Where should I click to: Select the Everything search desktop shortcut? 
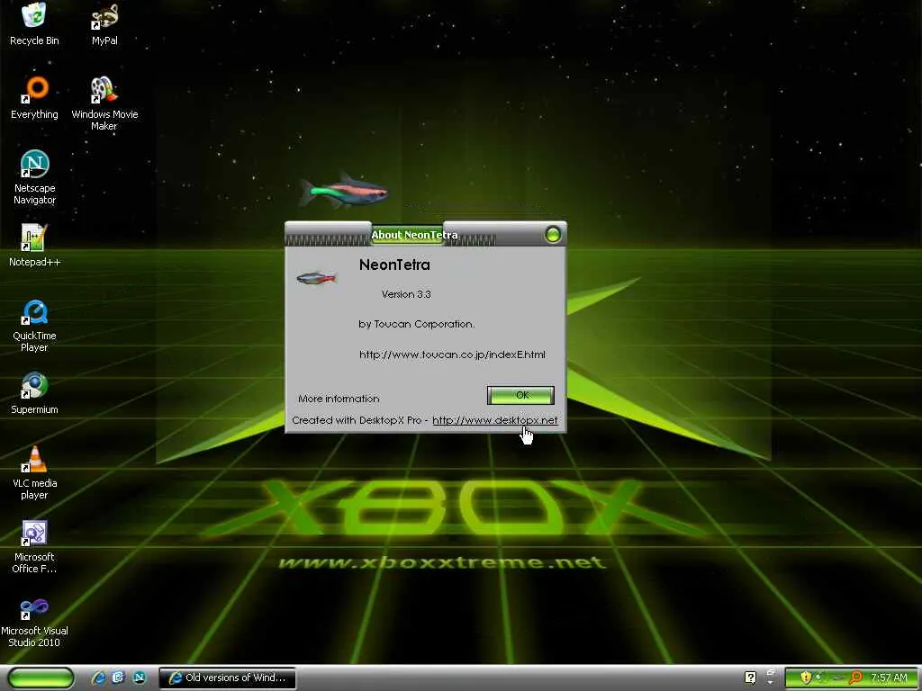(34, 97)
